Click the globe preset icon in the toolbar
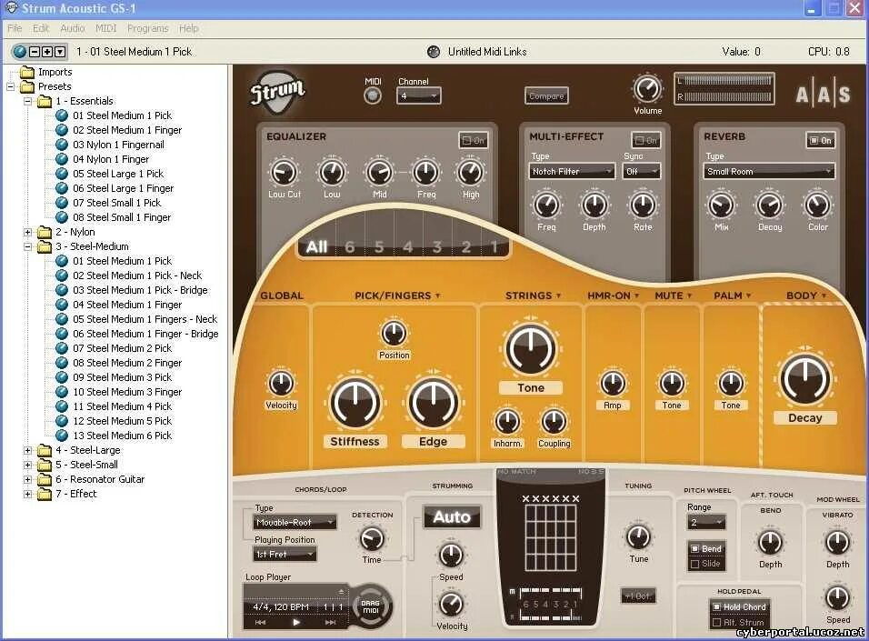This screenshot has height=641, width=869. (x=20, y=52)
